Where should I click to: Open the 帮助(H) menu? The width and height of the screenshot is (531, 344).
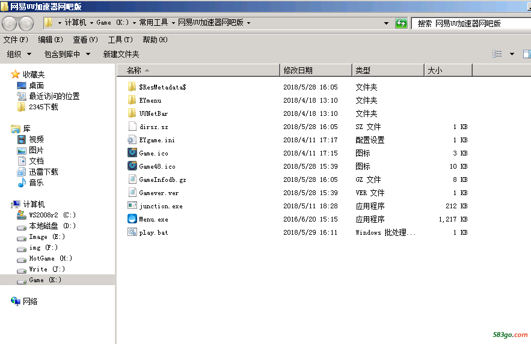(x=155, y=40)
